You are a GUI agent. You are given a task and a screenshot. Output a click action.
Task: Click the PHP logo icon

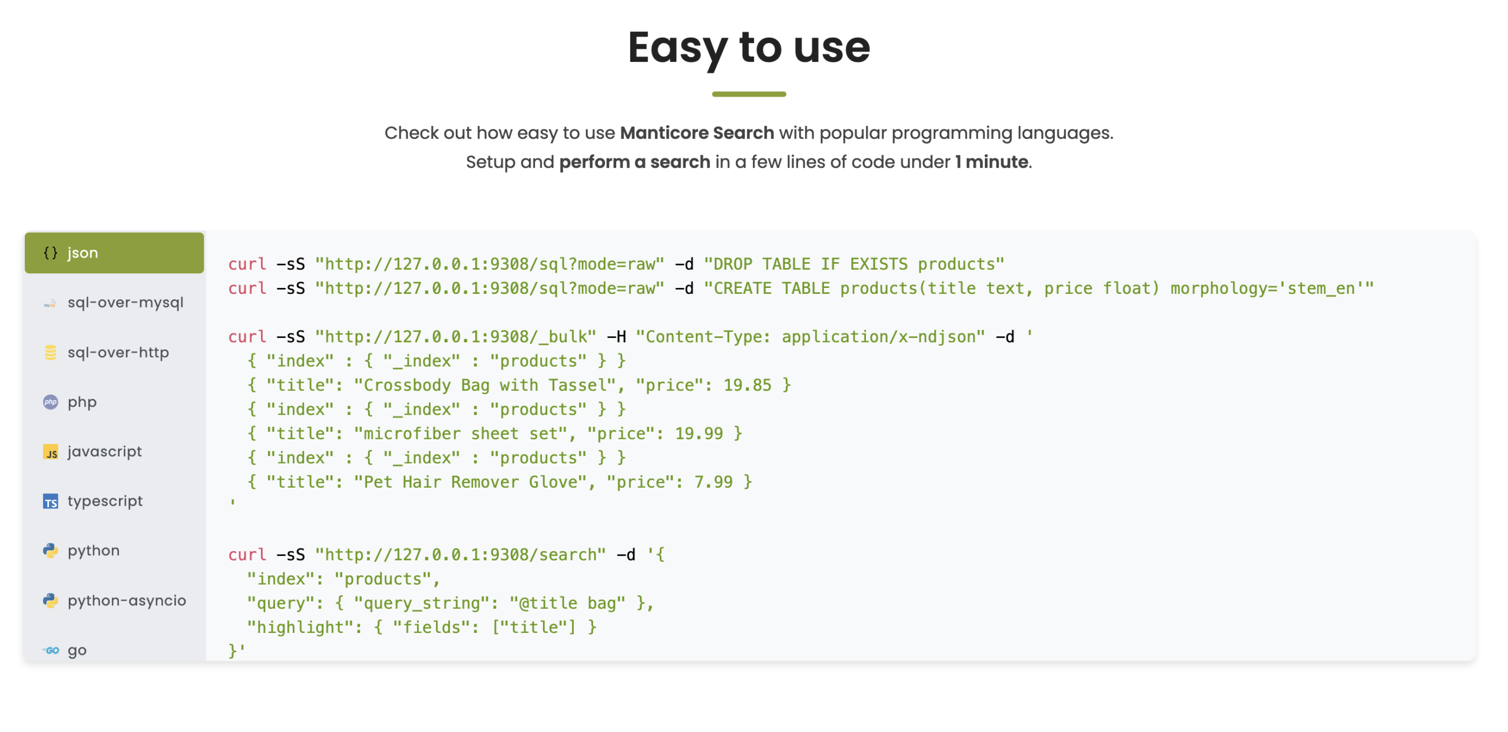50,402
